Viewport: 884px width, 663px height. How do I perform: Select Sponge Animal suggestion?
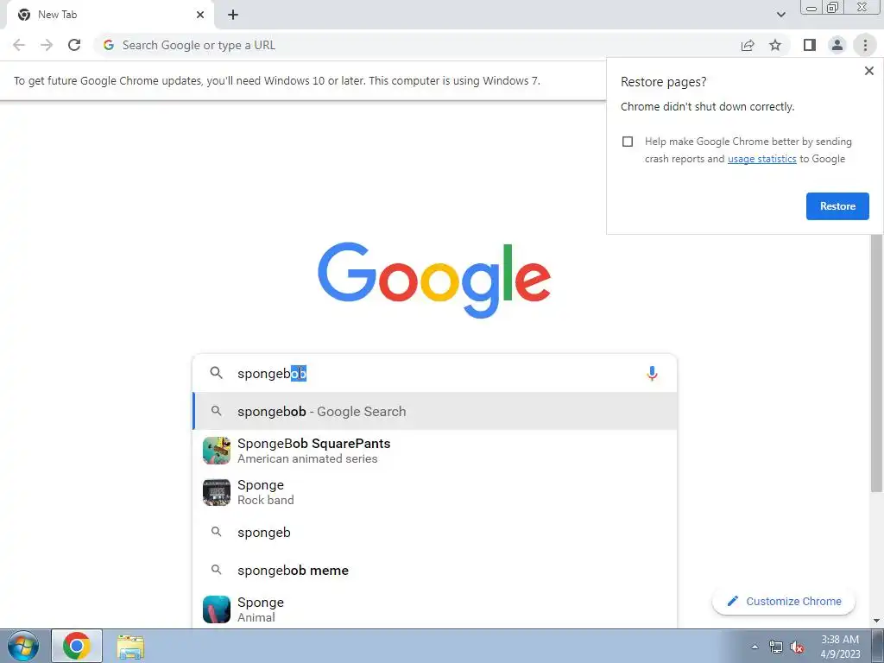(x=435, y=609)
